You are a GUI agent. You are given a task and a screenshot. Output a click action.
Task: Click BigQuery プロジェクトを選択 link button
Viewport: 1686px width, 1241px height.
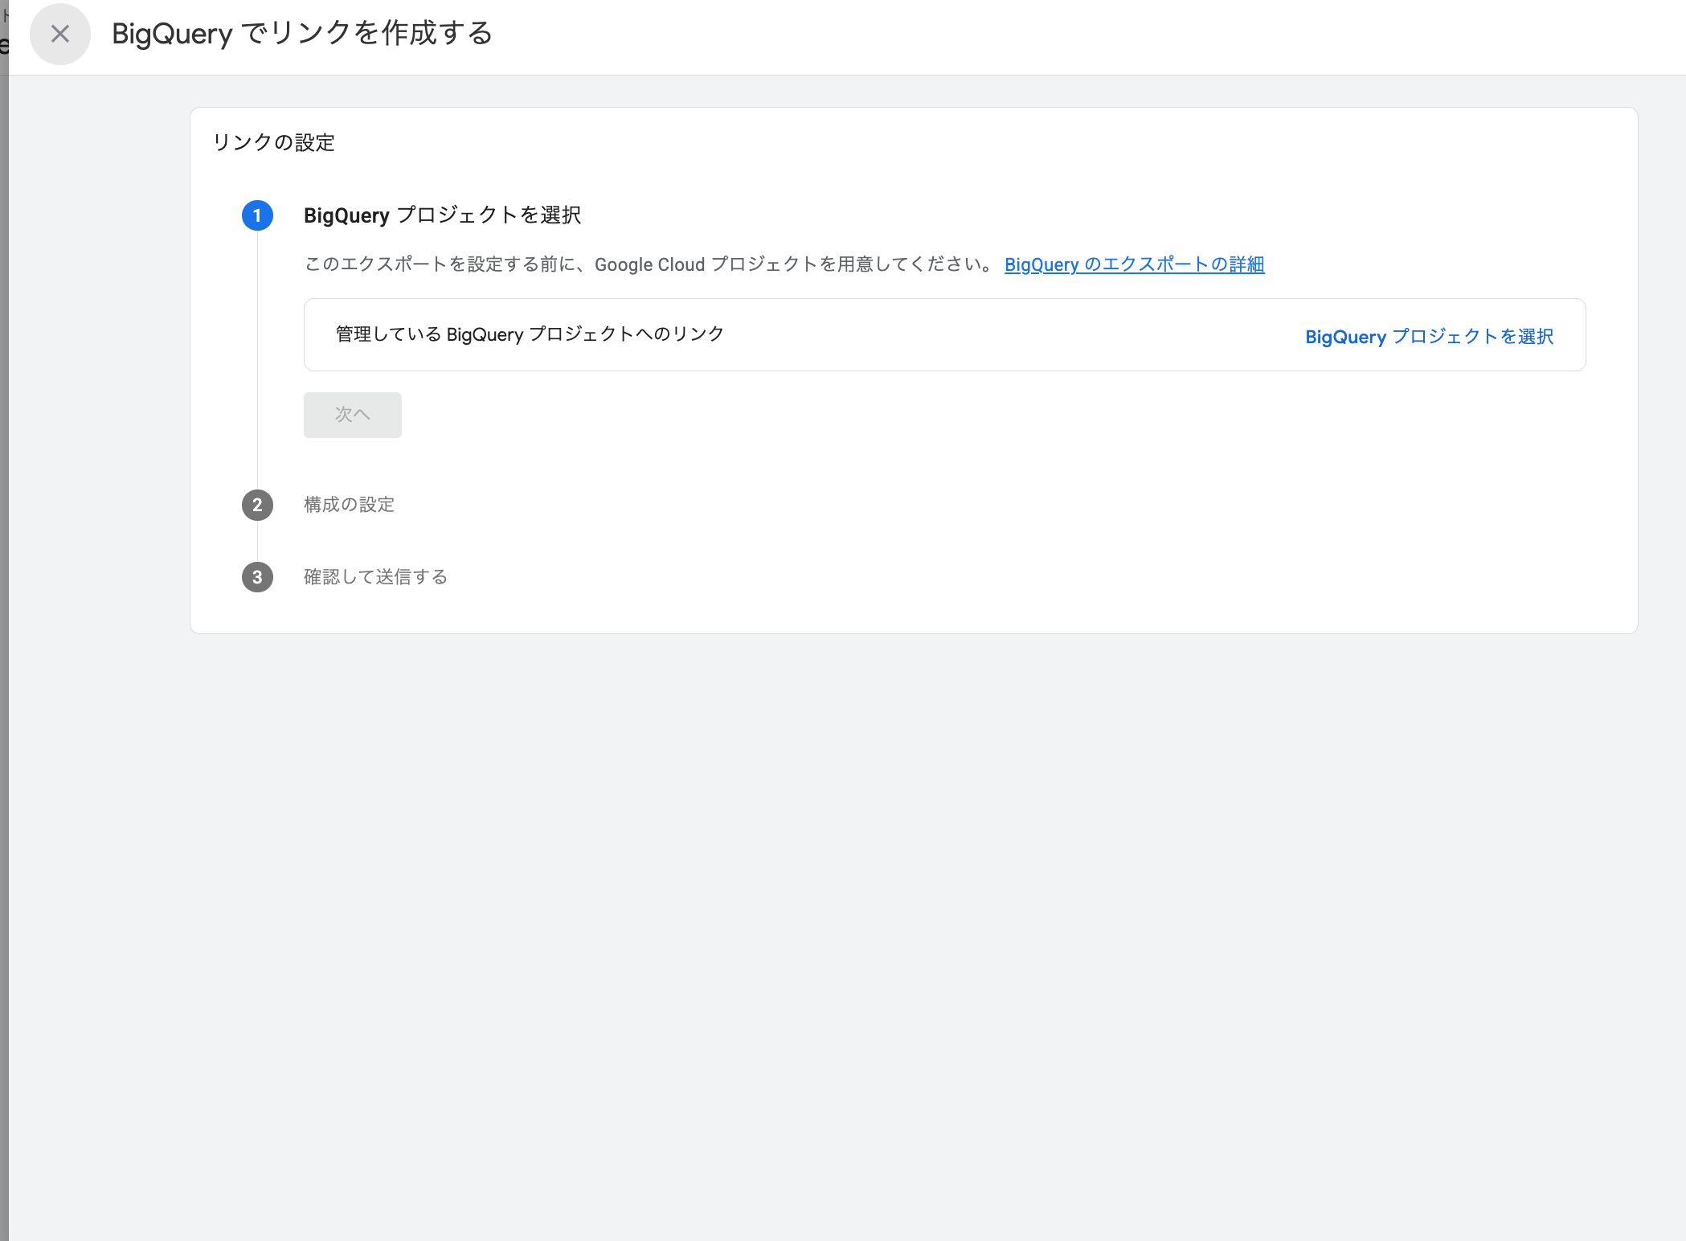tap(1429, 336)
